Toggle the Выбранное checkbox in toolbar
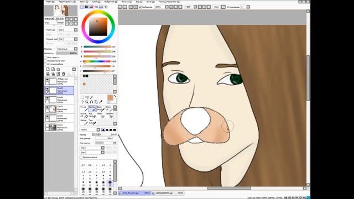354x199 pixels. pos(140,7)
